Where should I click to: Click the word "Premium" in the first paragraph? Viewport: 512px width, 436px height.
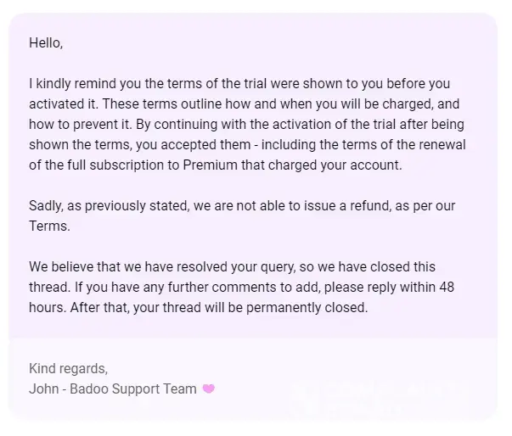click(x=213, y=165)
